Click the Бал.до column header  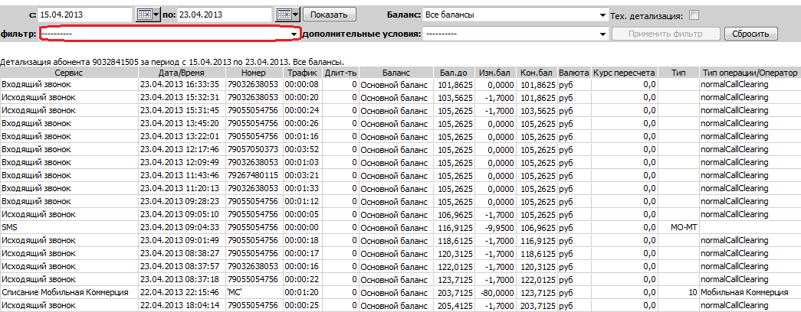click(454, 73)
